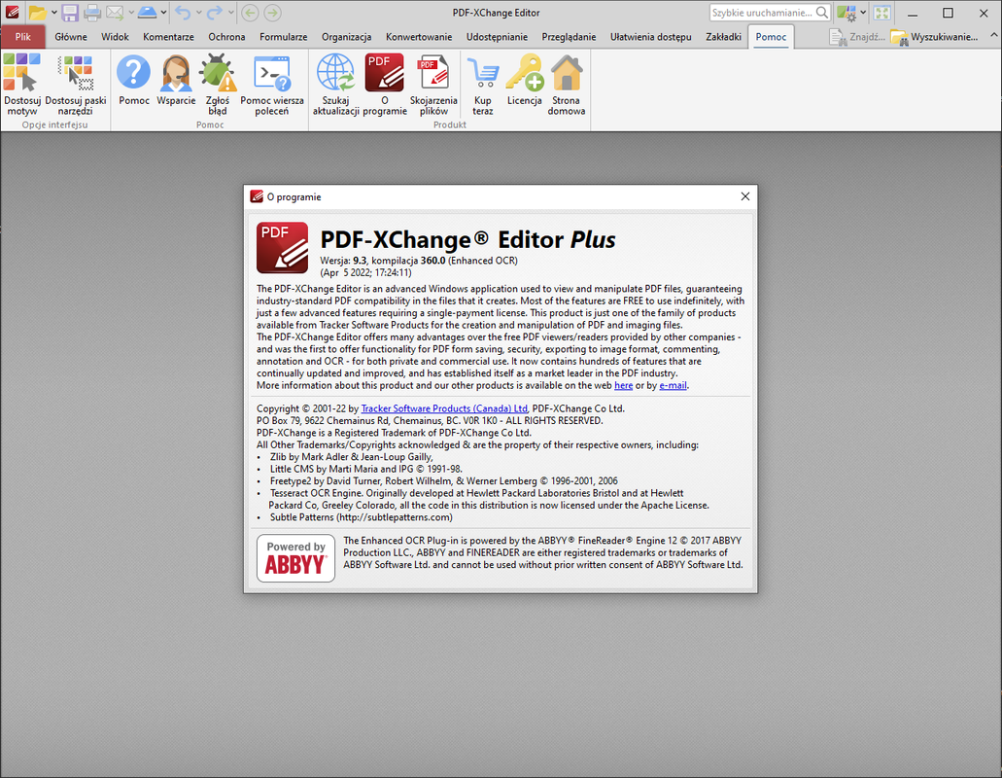Close the O programie dialog
The height and width of the screenshot is (778, 1002).
coord(745,196)
